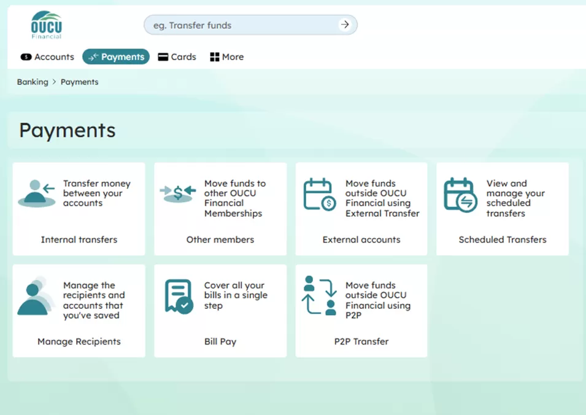Image resolution: width=586 pixels, height=415 pixels.
Task: Select the Scheduled Transfers card
Action: (x=502, y=209)
